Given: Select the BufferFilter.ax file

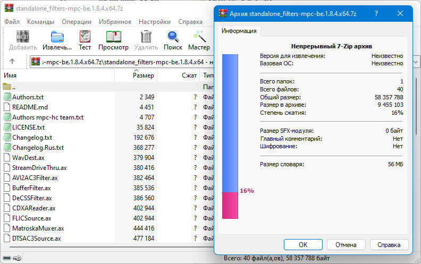Looking at the screenshot, I should pos(31,188).
